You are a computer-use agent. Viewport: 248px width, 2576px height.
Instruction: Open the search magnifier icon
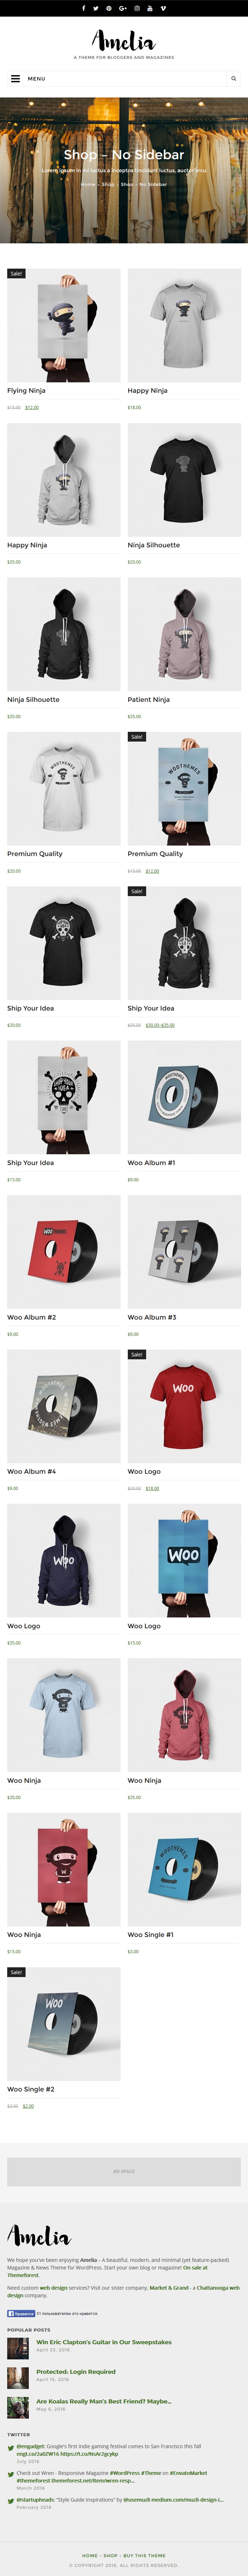(234, 78)
